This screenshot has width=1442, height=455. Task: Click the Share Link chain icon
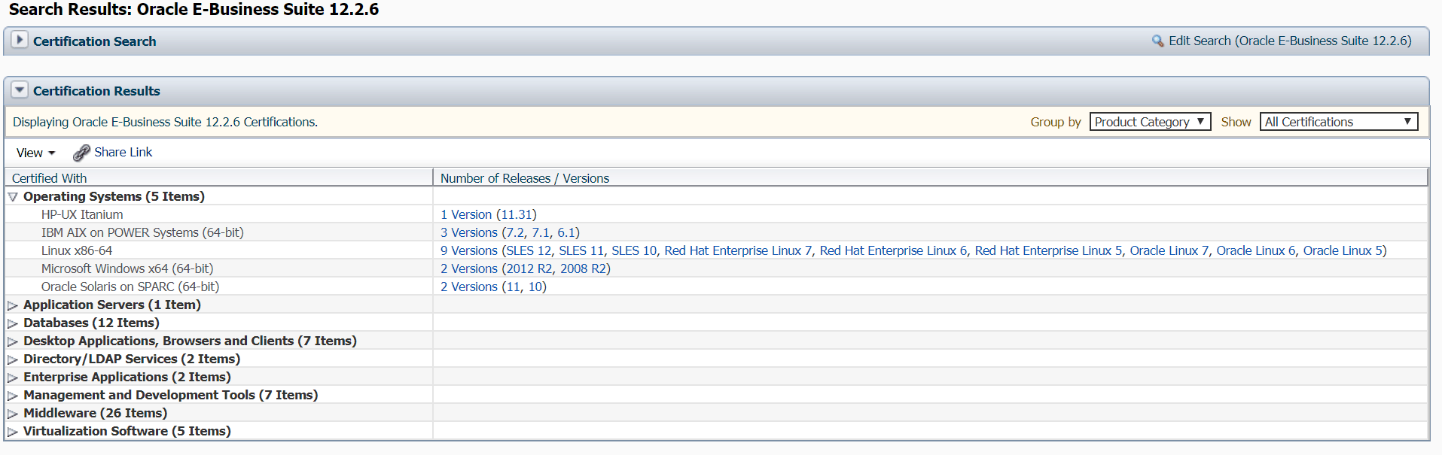(81, 153)
